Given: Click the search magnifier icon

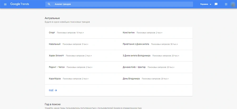Looking at the screenshot, I should coord(49,4).
